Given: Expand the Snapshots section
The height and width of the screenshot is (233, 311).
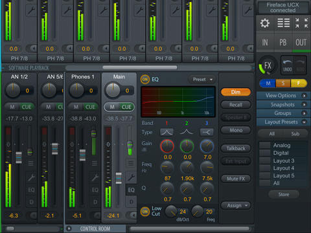Looking at the screenshot, I should 283,105.
